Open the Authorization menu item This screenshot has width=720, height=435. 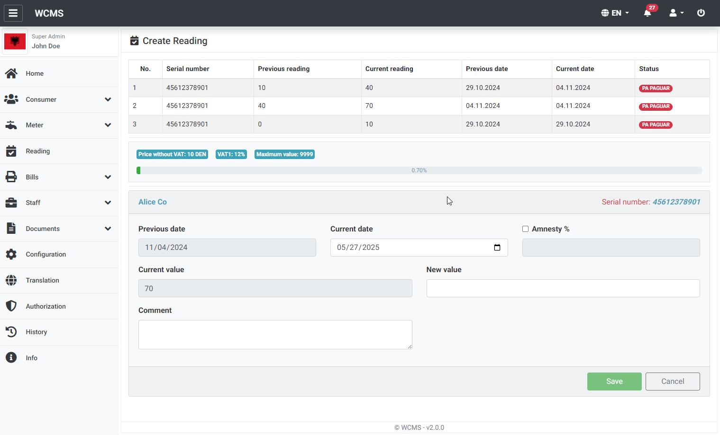click(59, 306)
